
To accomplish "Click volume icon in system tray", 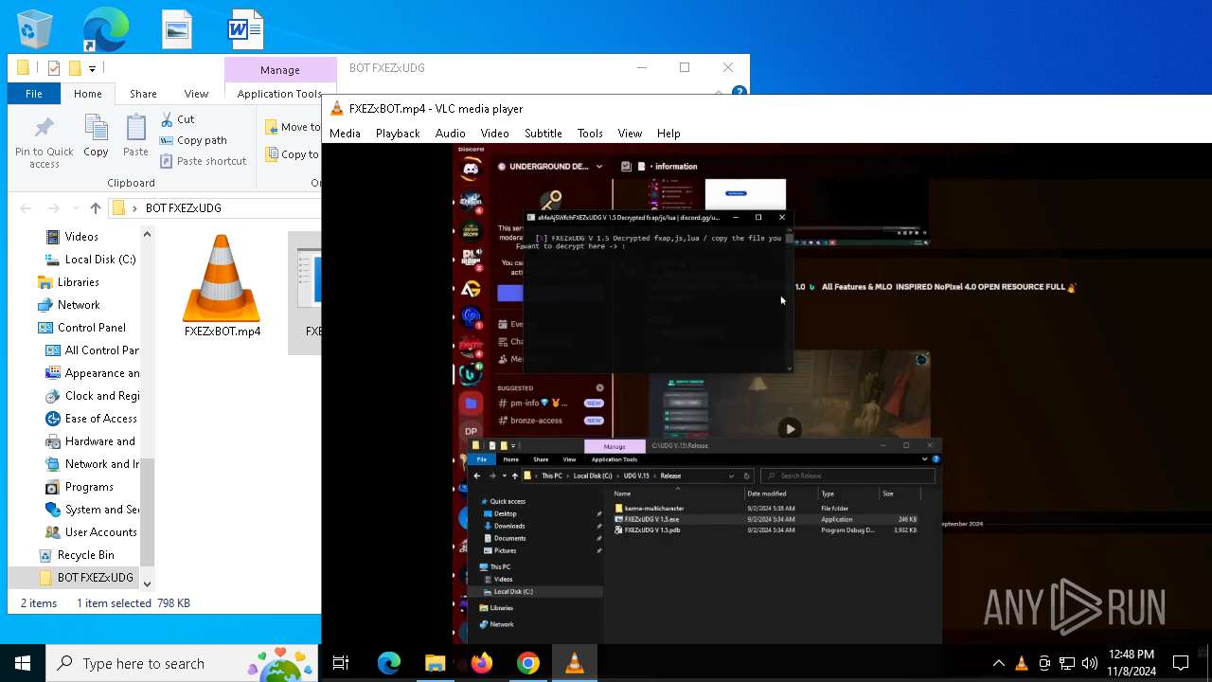I will [x=1089, y=663].
